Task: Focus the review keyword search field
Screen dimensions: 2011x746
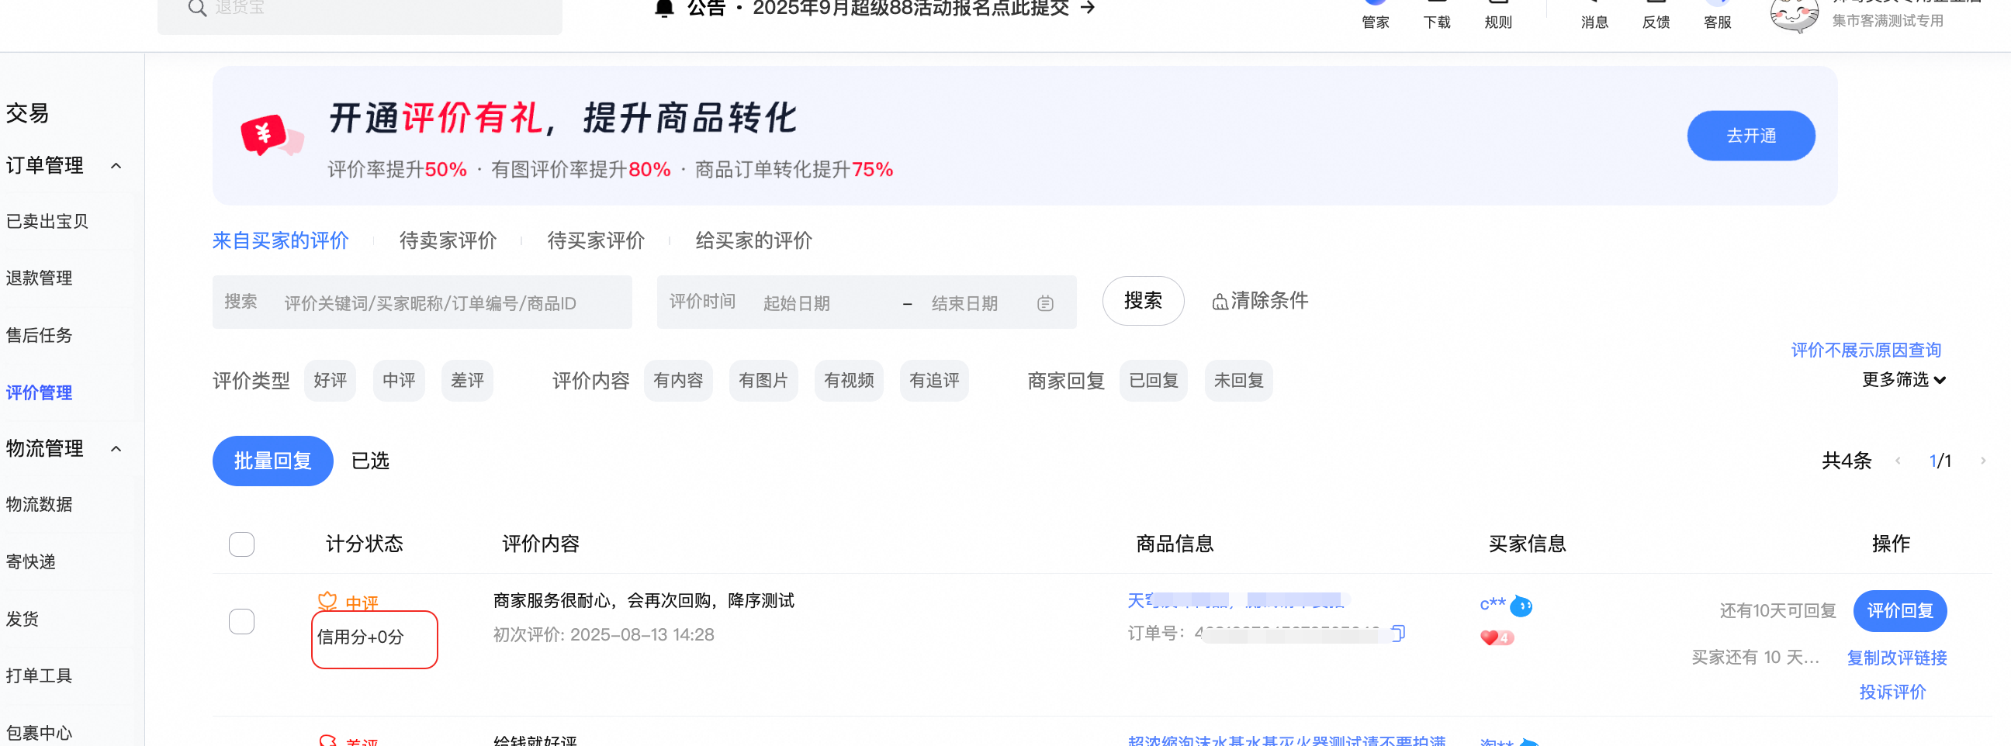Action: tap(422, 302)
